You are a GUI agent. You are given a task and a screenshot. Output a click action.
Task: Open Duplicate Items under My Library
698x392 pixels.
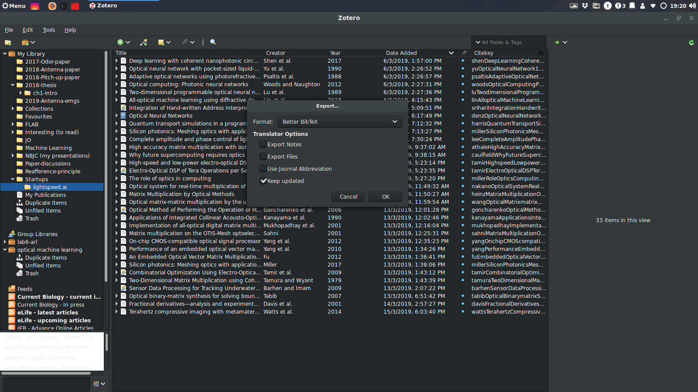click(x=46, y=203)
